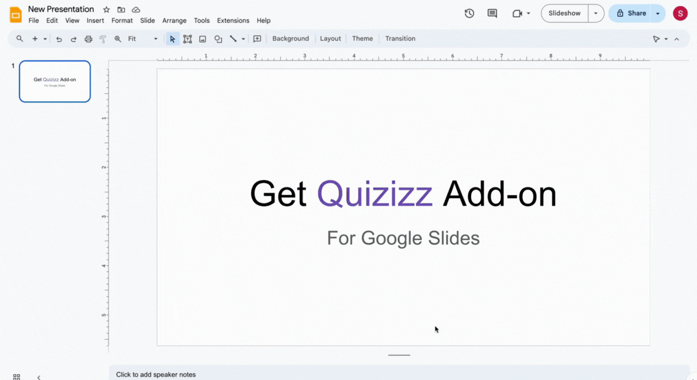Select slide 1 thumbnail in filmstrip
697x380 pixels.
point(55,81)
